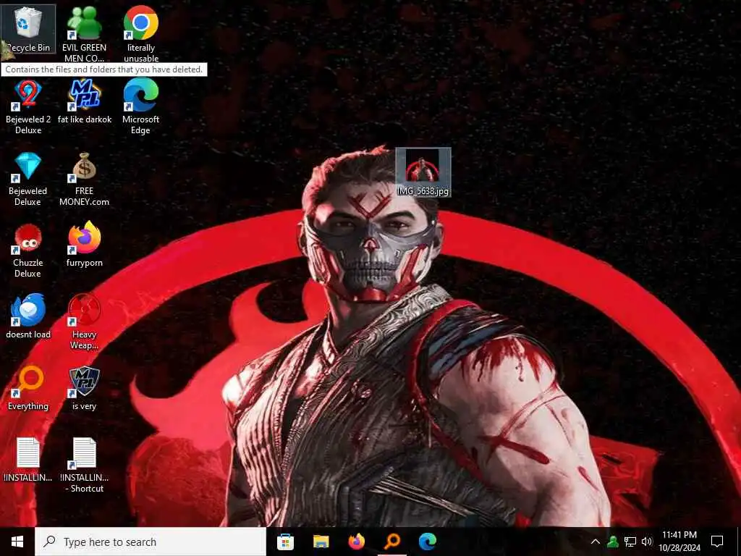Click the green person tray icon

click(x=613, y=542)
